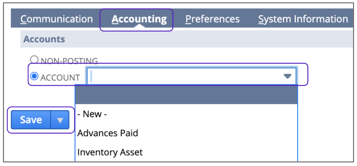The image size is (357, 166).
Task: Select the Non-Posting radio button
Action: [34, 59]
